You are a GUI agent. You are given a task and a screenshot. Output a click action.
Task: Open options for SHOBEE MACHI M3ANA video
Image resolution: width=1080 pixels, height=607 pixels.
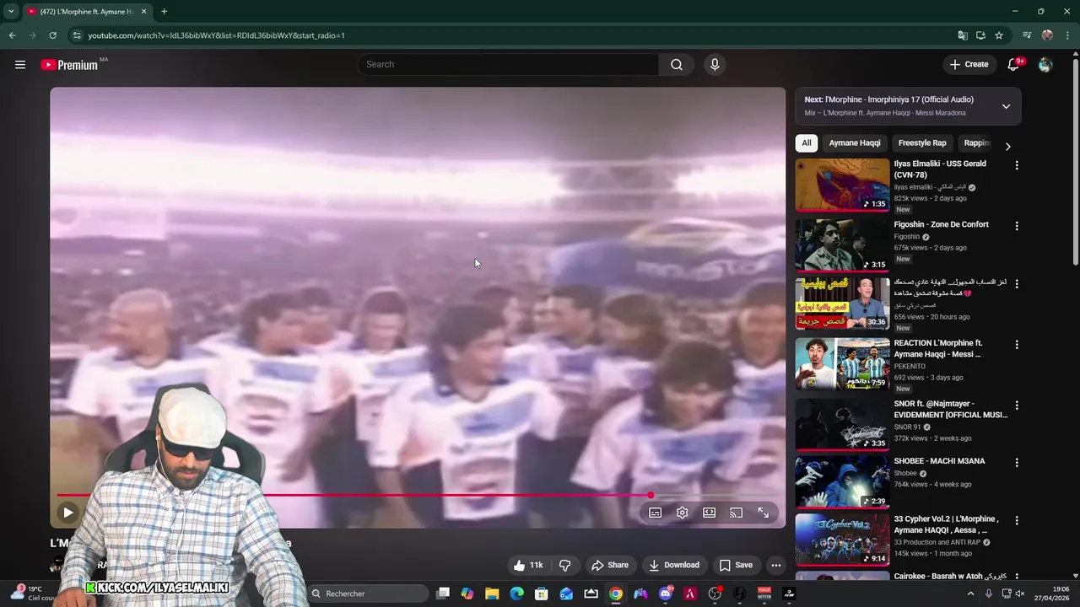tap(1017, 463)
